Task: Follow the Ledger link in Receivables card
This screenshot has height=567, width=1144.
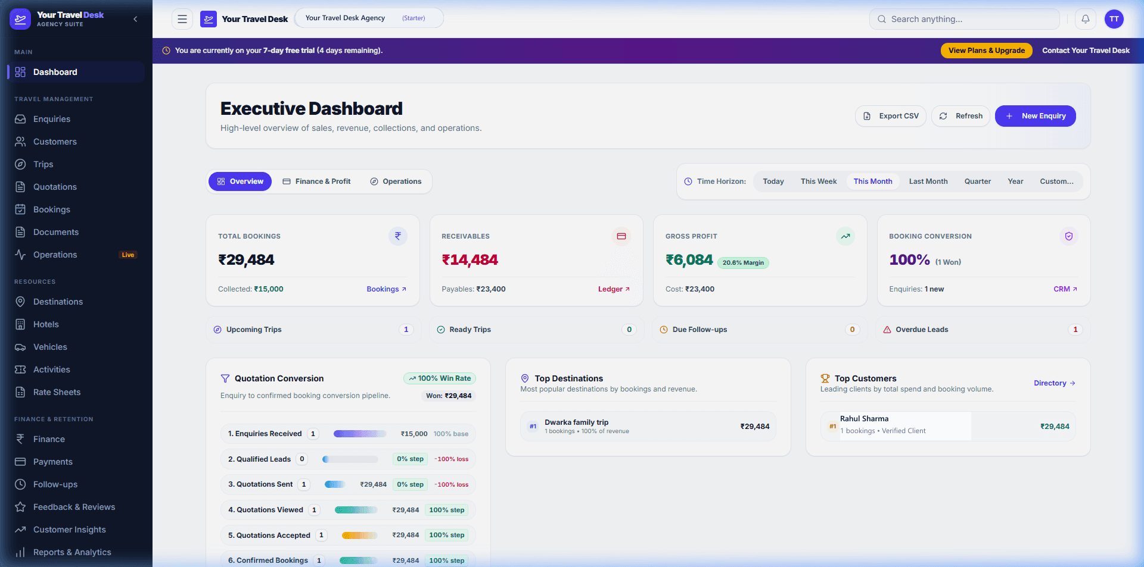Action: [614, 289]
